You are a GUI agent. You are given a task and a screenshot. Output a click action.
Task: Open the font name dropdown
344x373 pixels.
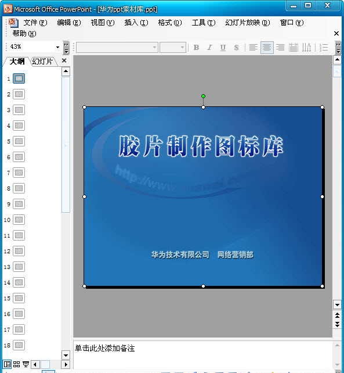154,47
